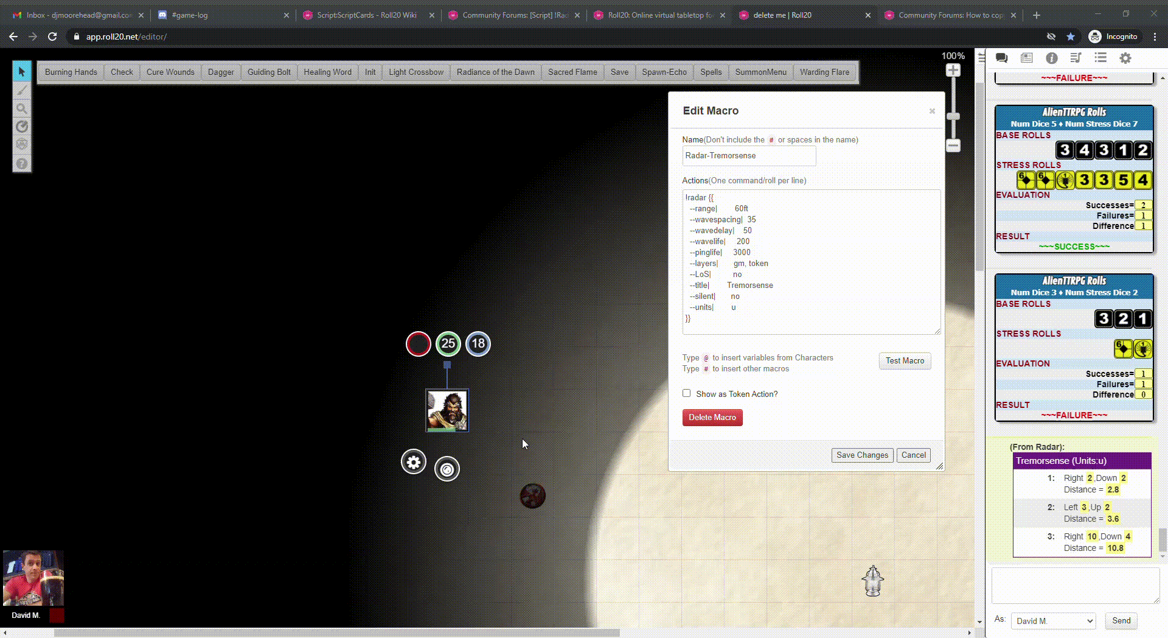
Task: Click the Test Macro button
Action: coord(904,361)
